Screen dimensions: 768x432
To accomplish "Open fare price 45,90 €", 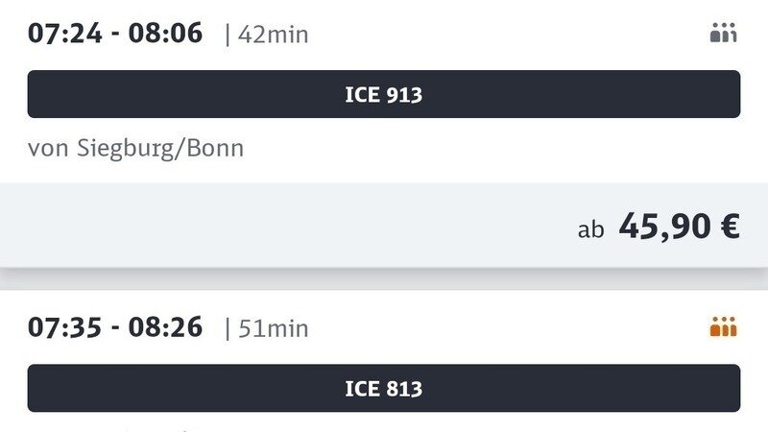I will tap(678, 227).
